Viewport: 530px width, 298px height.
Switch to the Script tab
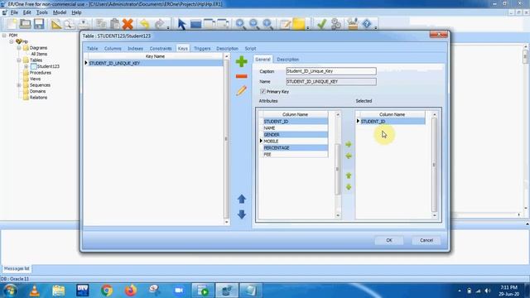click(250, 49)
